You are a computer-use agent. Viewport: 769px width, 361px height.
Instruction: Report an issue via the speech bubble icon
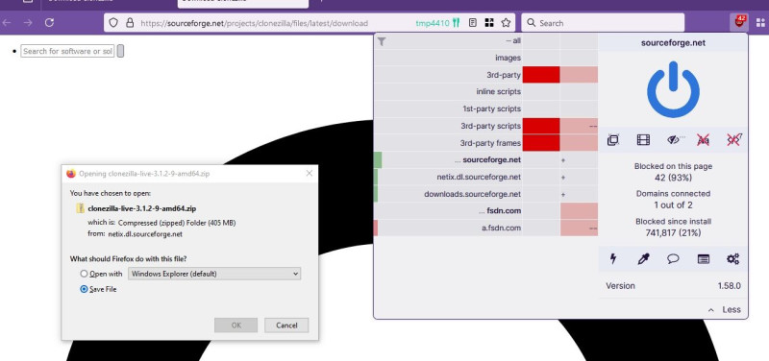[x=673, y=258]
